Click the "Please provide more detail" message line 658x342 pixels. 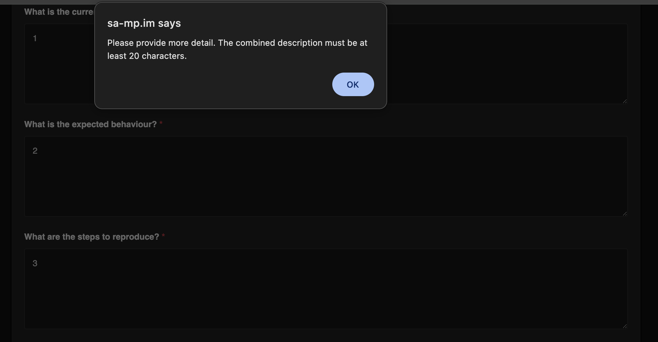pyautogui.click(x=237, y=43)
